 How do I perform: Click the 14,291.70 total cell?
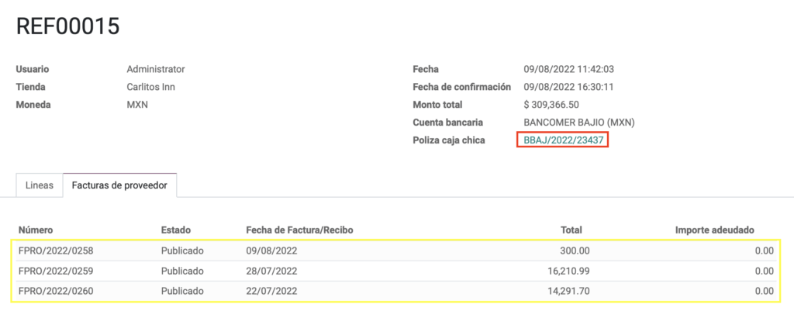[x=567, y=291]
